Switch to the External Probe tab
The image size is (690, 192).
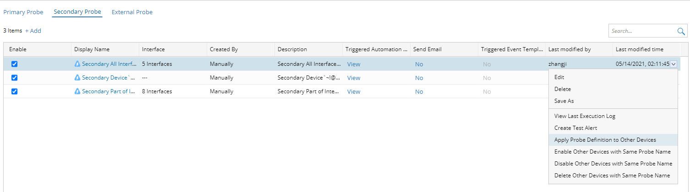click(132, 12)
